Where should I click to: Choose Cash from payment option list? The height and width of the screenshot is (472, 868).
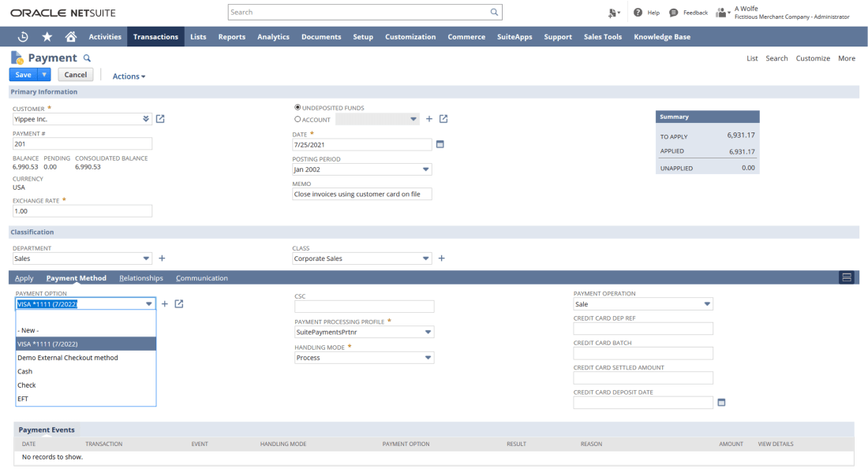(x=25, y=371)
